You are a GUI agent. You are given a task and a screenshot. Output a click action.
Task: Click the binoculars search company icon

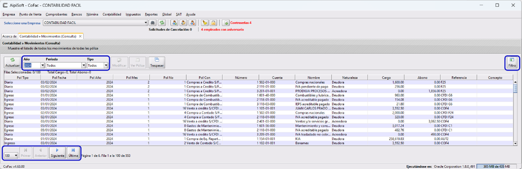[153, 23]
